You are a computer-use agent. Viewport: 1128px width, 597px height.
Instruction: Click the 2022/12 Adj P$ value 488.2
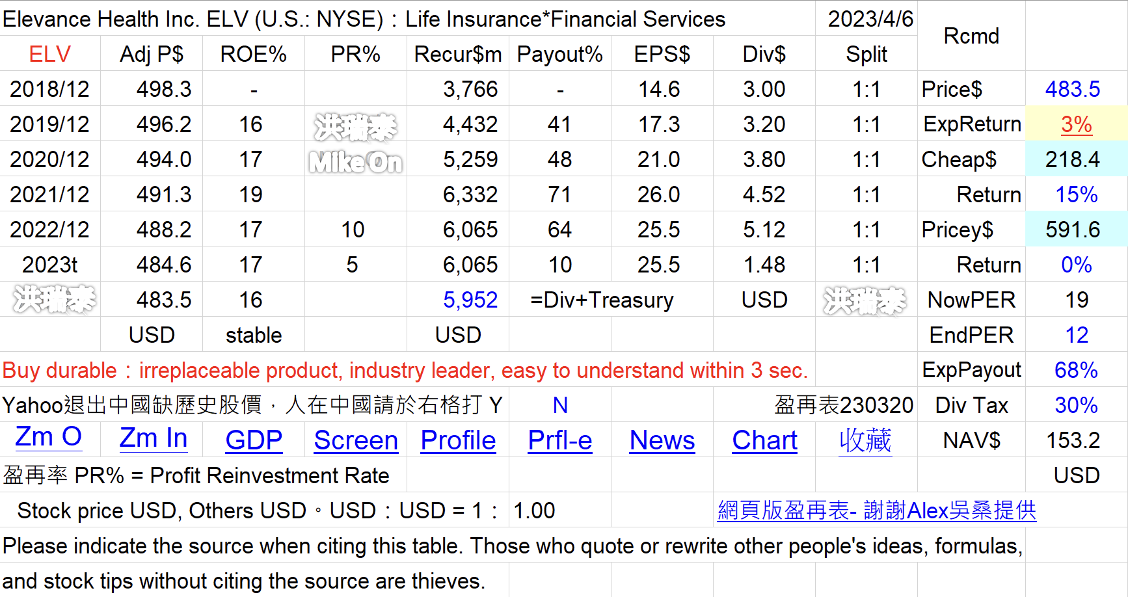click(164, 230)
